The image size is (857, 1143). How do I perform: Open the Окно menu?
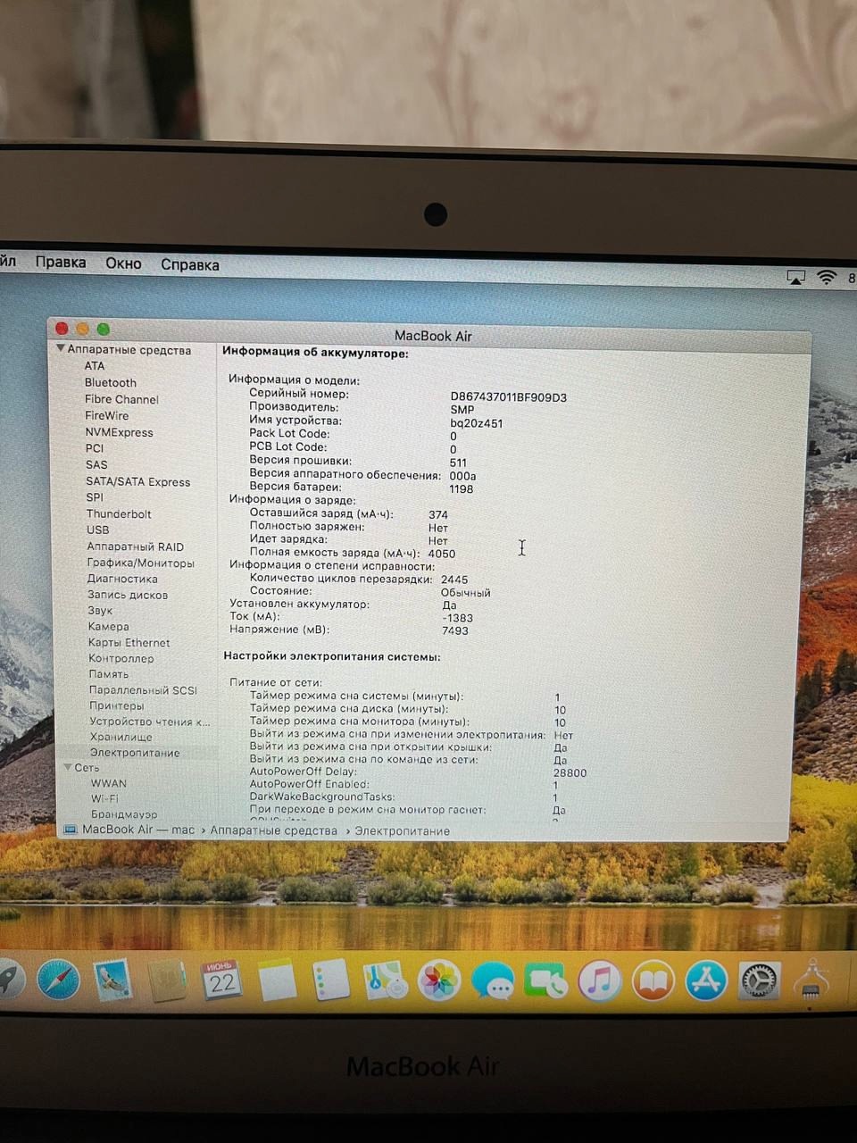point(123,263)
